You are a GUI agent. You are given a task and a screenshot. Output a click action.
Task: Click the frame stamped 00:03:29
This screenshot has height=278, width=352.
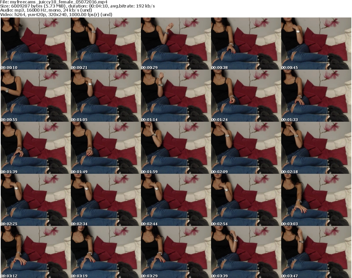click(176, 252)
